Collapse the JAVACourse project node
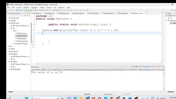Viewport: 176px width, 99px height. coord(7,23)
